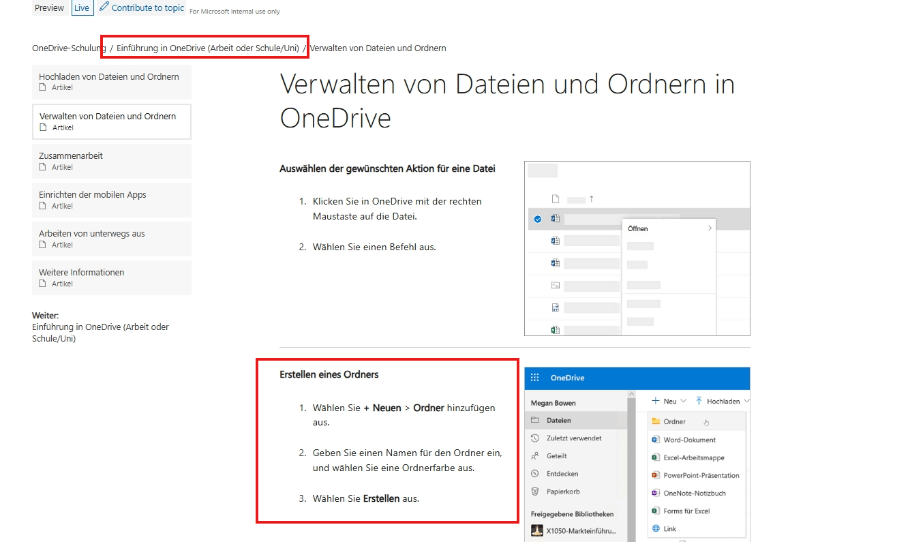
Task: Click the Forms icon beside Forms für Excel
Action: coord(656,511)
